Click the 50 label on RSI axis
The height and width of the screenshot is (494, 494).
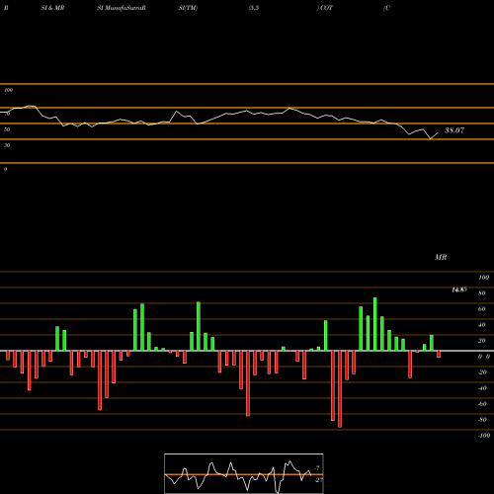pyautogui.click(x=7, y=129)
